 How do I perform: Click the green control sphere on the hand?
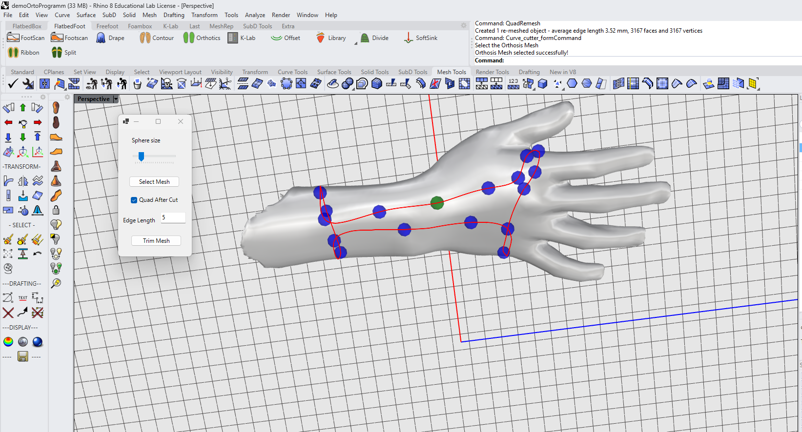pos(437,203)
